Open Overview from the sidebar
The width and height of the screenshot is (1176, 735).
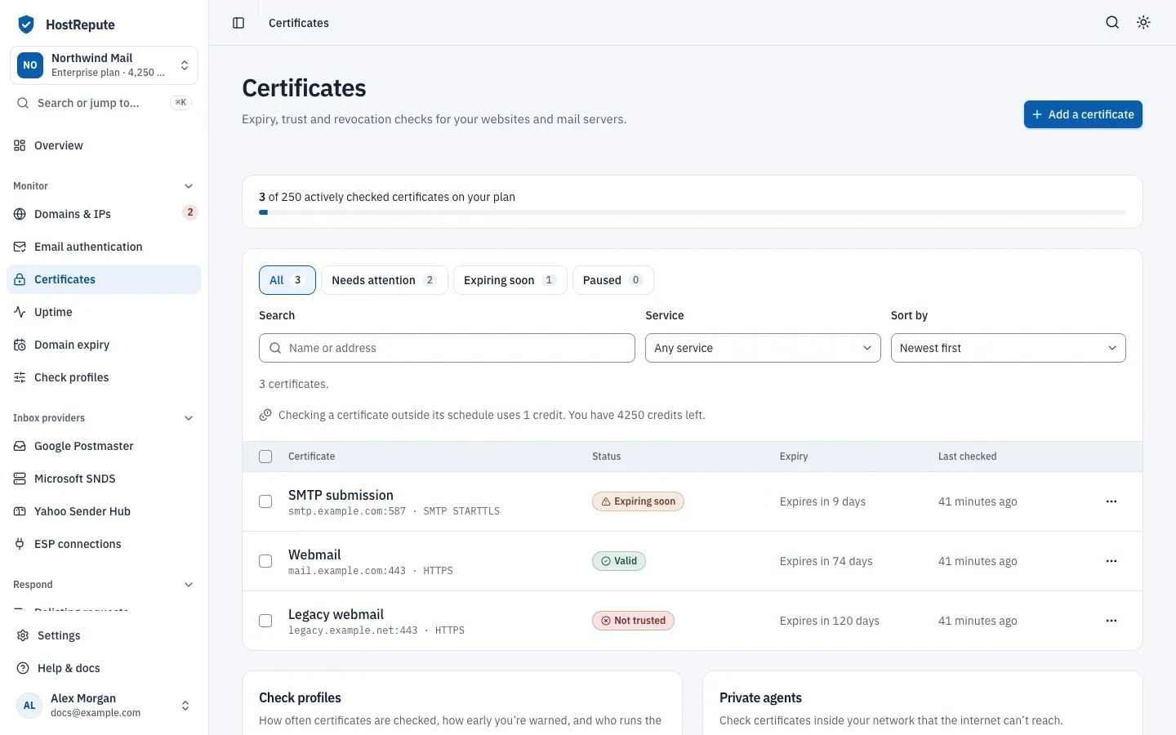point(104,145)
